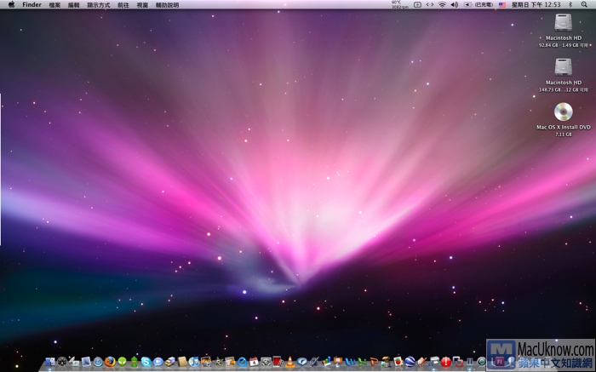Select the top Macintosh HD drive icon
Viewport: 596px width, 372px height.
pyautogui.click(x=564, y=22)
